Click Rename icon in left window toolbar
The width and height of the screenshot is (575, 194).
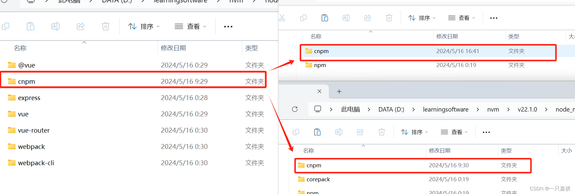[56, 26]
